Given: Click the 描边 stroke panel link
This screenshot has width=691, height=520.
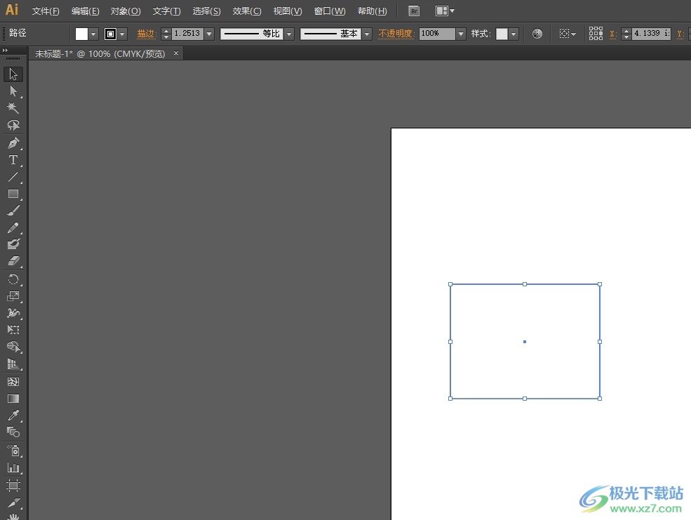Looking at the screenshot, I should [x=146, y=34].
